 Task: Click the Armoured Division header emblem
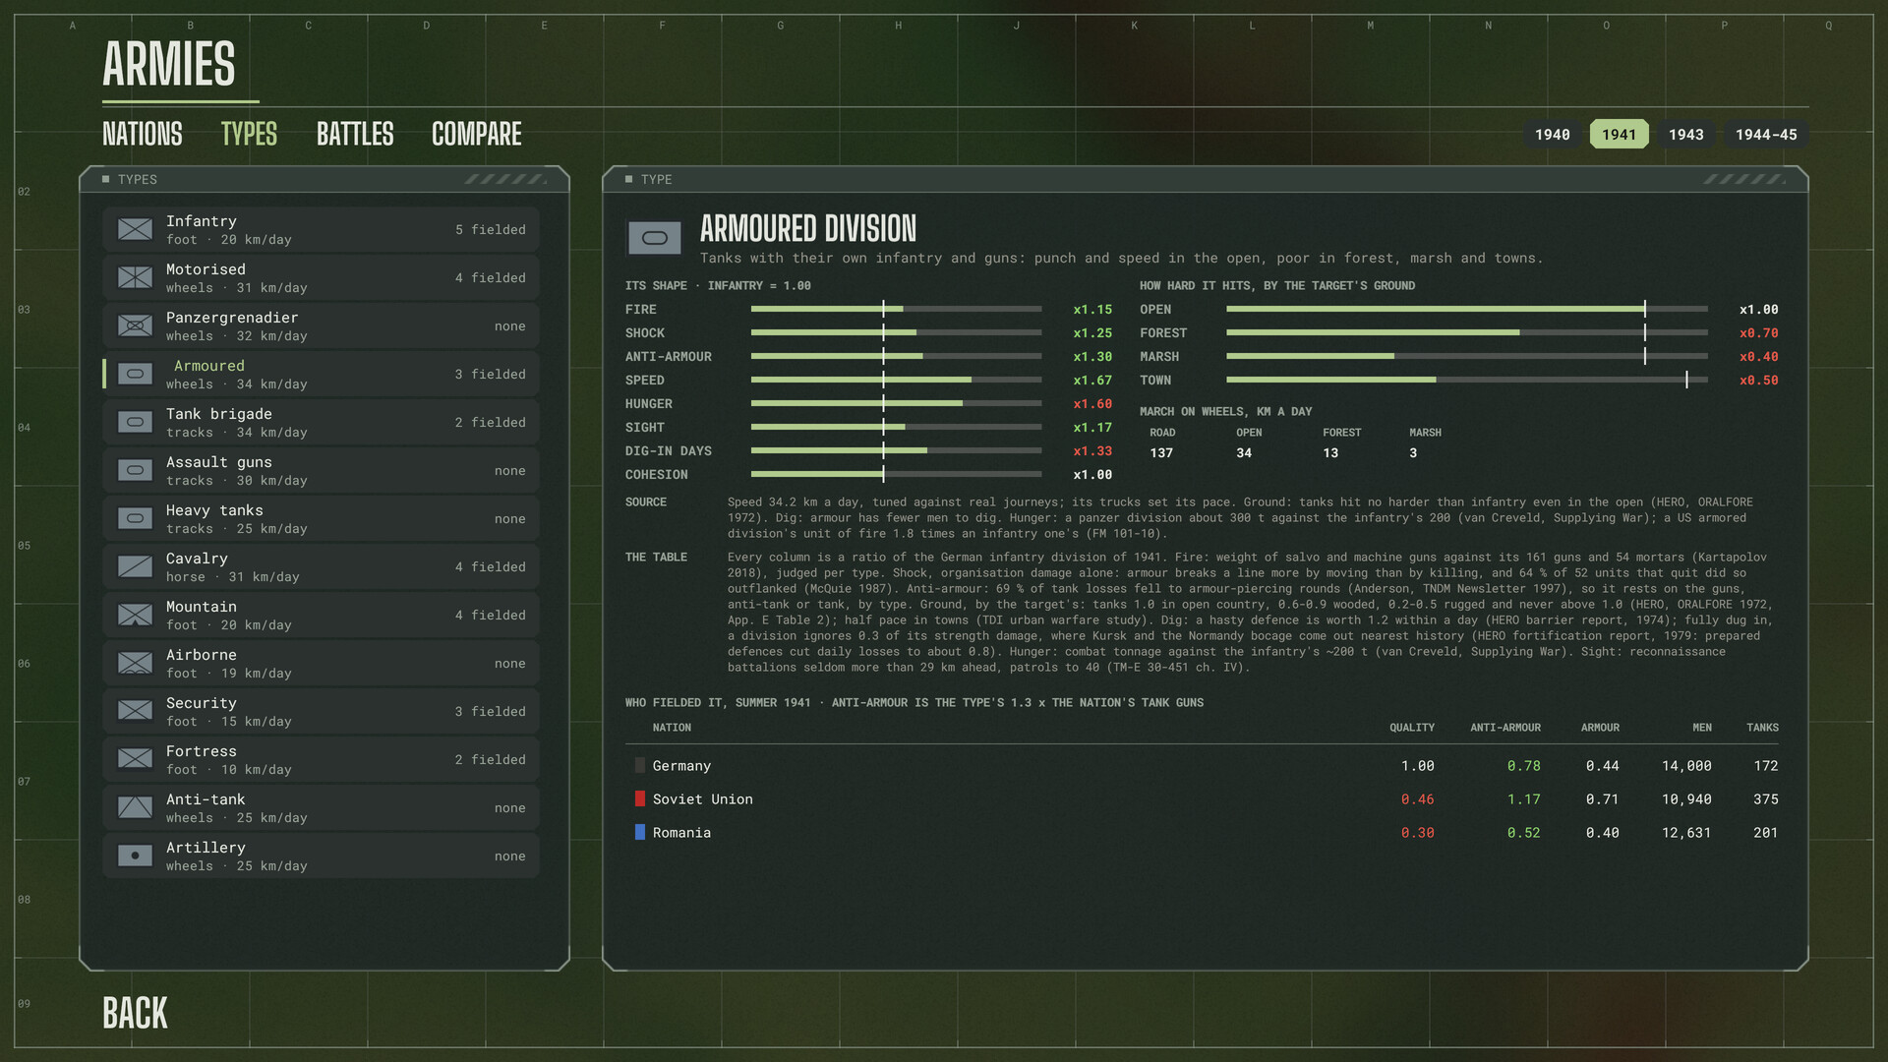click(654, 238)
